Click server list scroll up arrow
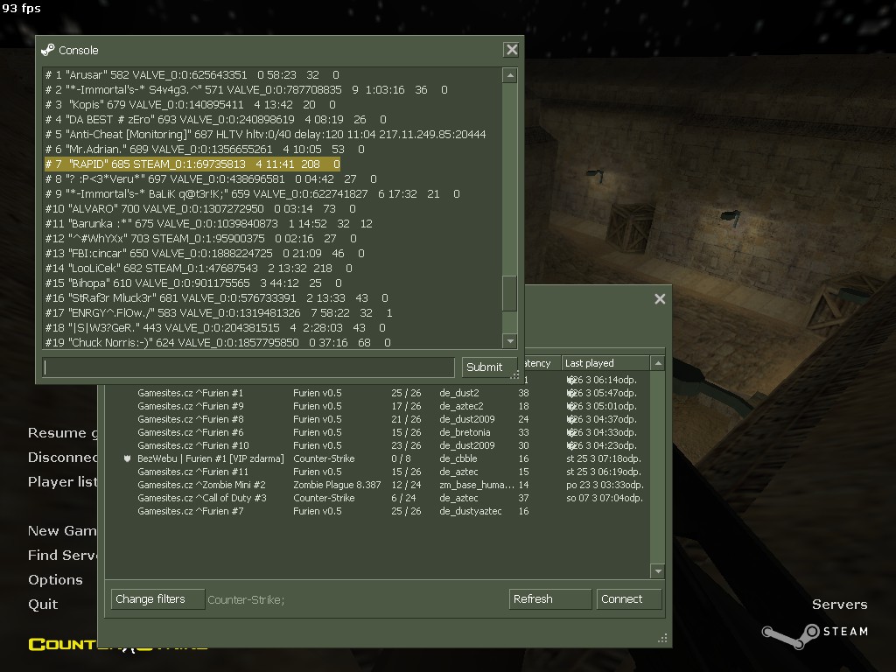This screenshot has width=896, height=672. pyautogui.click(x=658, y=363)
